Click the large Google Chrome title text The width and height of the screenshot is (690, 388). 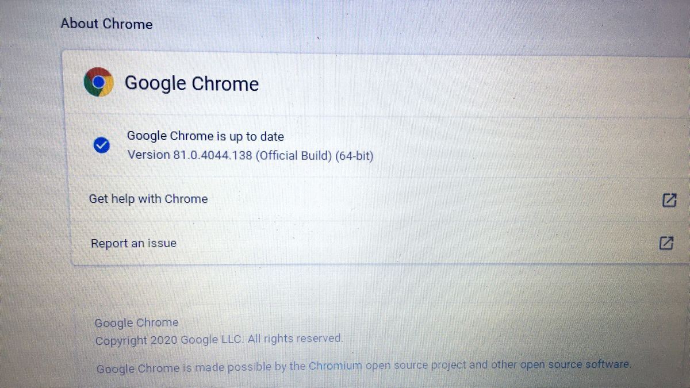(x=191, y=83)
